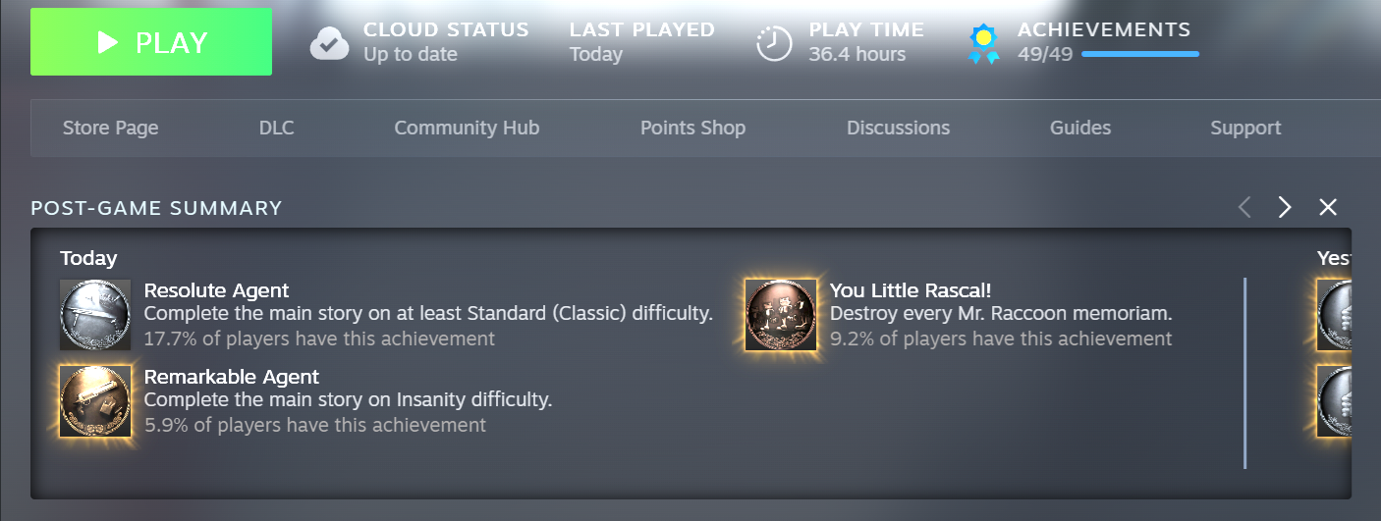Click the cloud status checkmark icon

coord(329,43)
